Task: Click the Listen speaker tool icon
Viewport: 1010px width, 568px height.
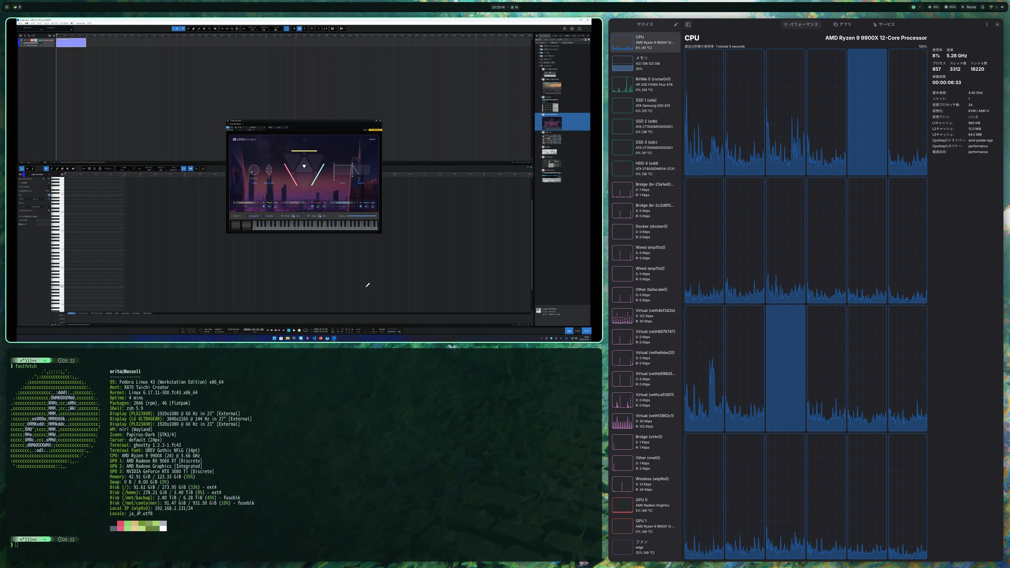Action: point(215,29)
